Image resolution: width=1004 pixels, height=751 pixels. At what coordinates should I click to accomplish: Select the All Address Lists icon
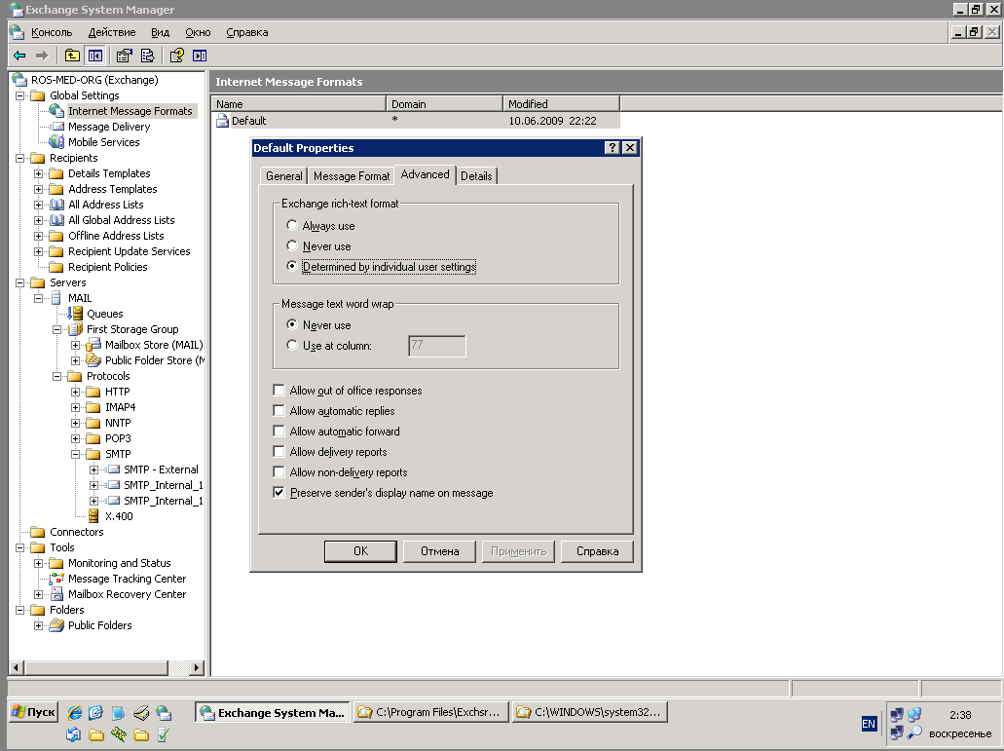[57, 205]
